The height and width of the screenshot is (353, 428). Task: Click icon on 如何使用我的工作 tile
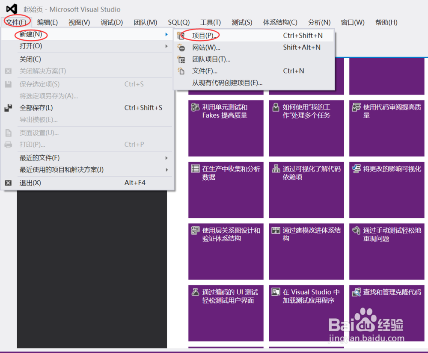pyautogui.click(x=276, y=107)
